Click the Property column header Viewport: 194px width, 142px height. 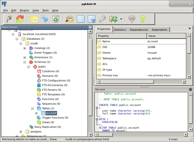click(122, 36)
